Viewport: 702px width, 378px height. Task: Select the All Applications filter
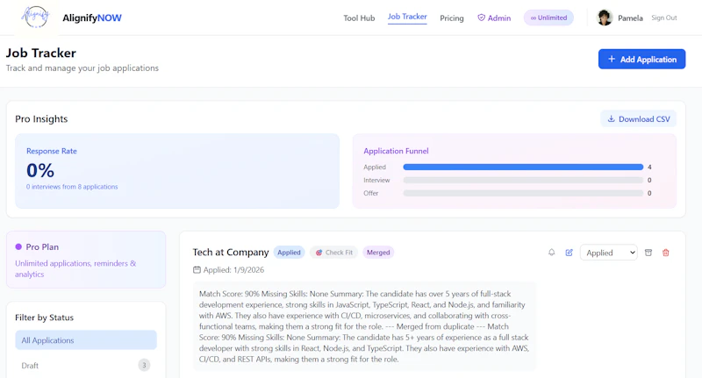pyautogui.click(x=86, y=340)
